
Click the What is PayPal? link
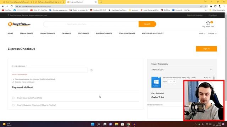tap(49, 105)
